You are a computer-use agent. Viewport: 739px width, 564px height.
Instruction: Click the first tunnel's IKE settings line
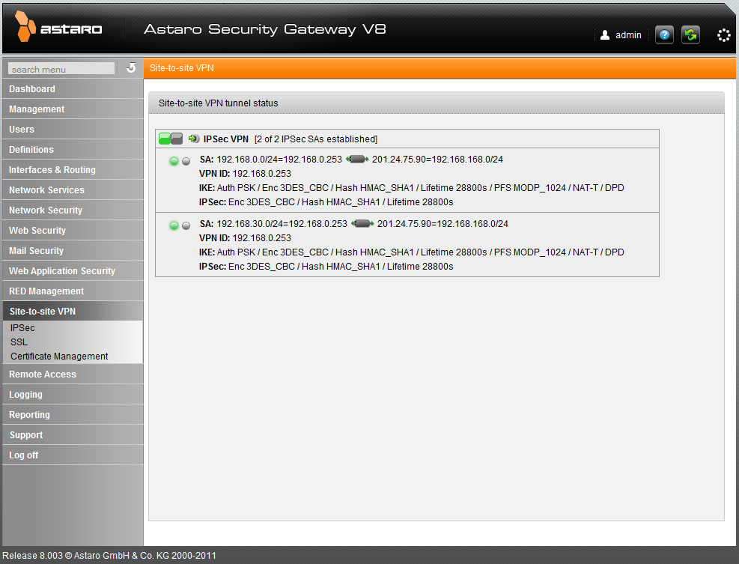coord(412,188)
